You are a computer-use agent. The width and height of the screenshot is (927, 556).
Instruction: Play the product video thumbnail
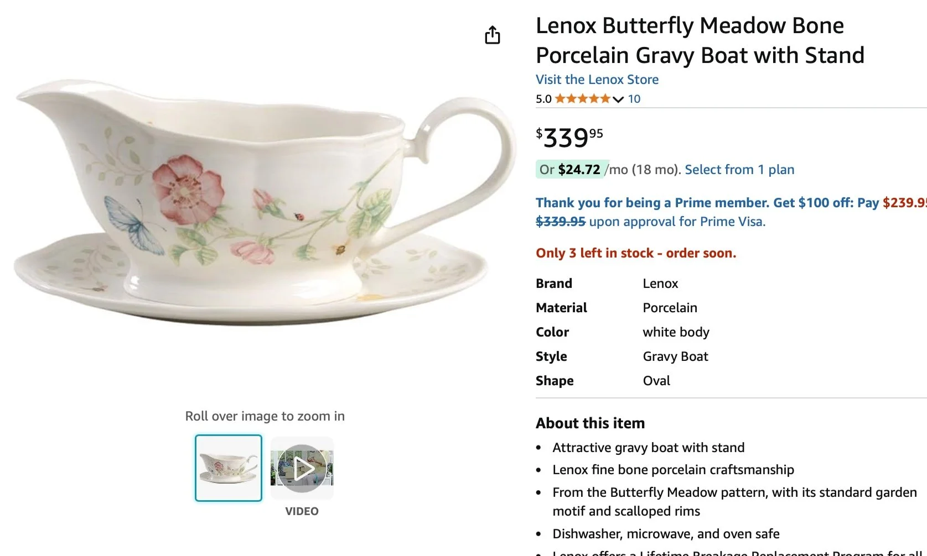(x=302, y=469)
